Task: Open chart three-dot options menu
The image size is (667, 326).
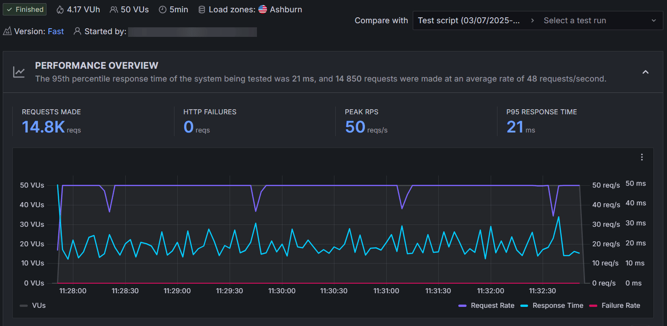Action: 642,157
